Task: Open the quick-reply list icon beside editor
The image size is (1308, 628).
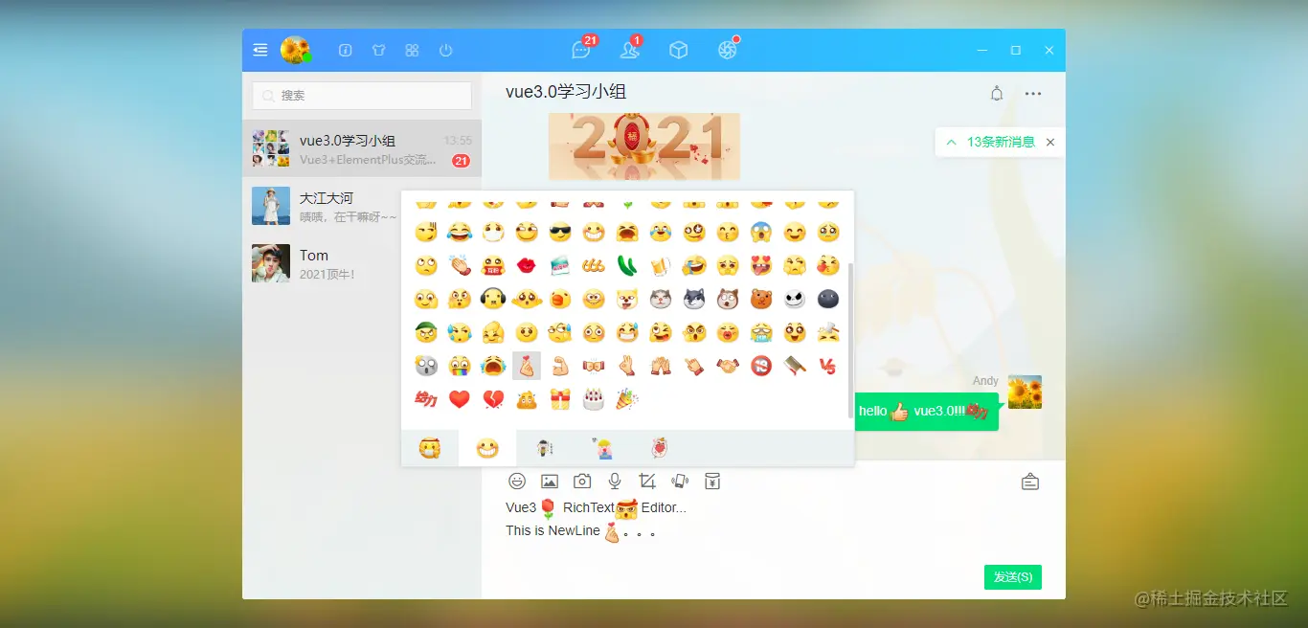Action: click(x=1030, y=482)
